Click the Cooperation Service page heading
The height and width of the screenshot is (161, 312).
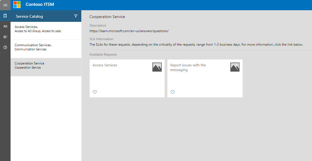pos(107,17)
